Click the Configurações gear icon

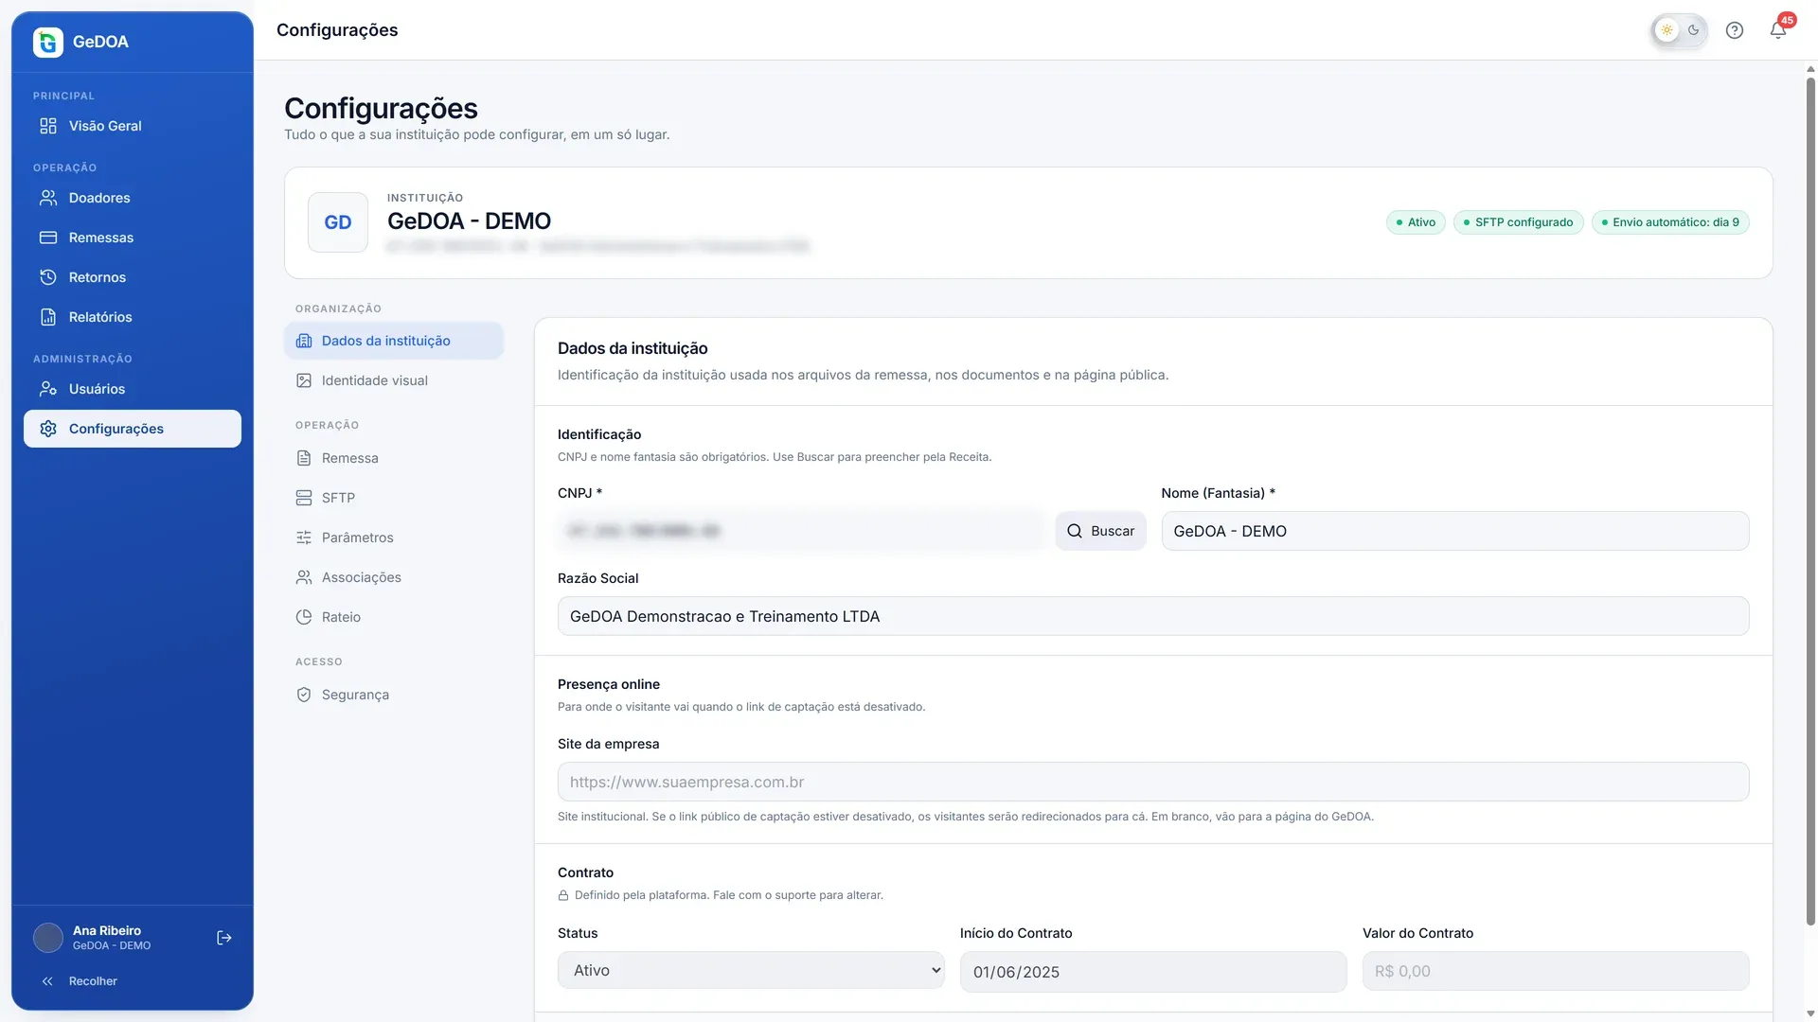point(48,429)
